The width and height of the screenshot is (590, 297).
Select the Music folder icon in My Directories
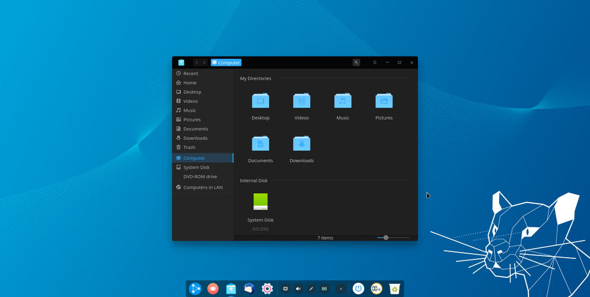343,100
